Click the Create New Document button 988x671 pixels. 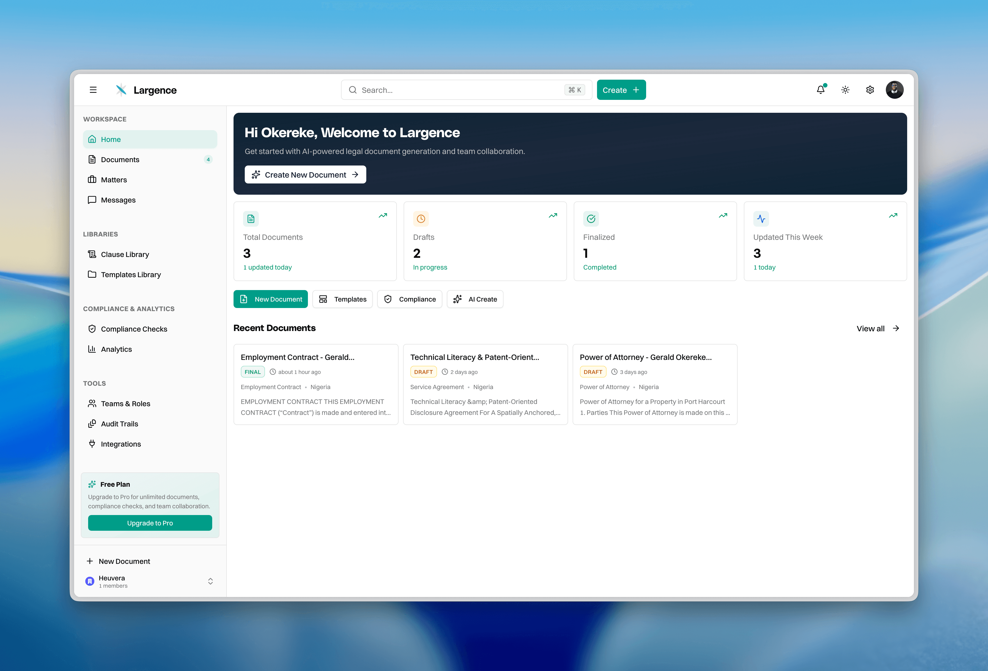point(305,174)
